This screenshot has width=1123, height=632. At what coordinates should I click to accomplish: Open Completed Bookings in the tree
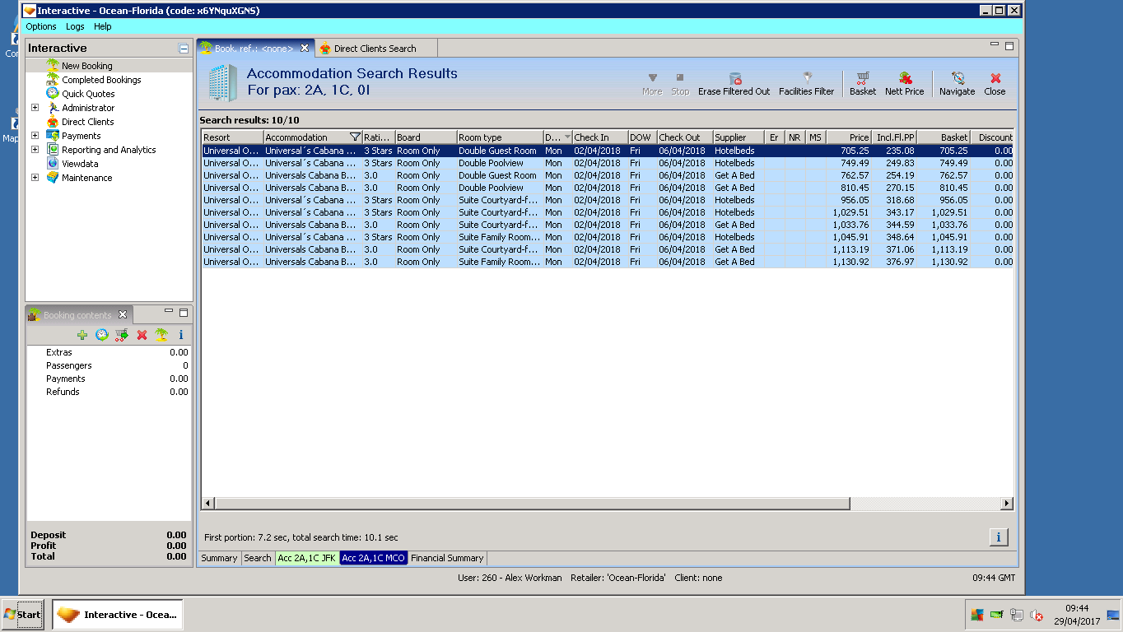(x=101, y=80)
